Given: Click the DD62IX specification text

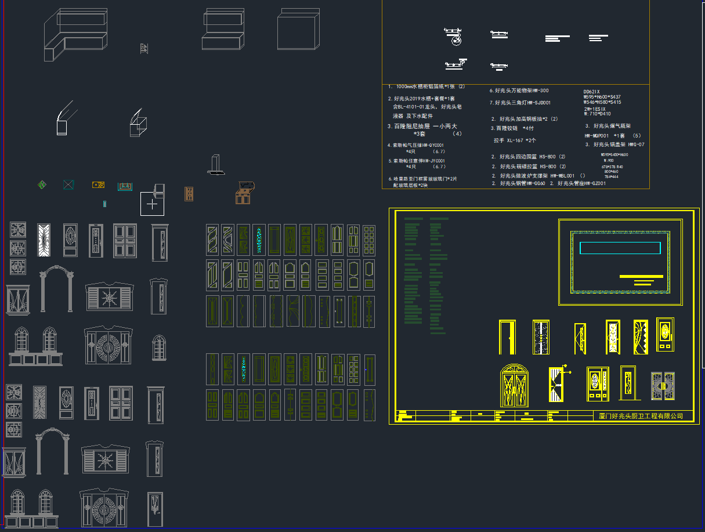Looking at the screenshot, I should [591, 92].
